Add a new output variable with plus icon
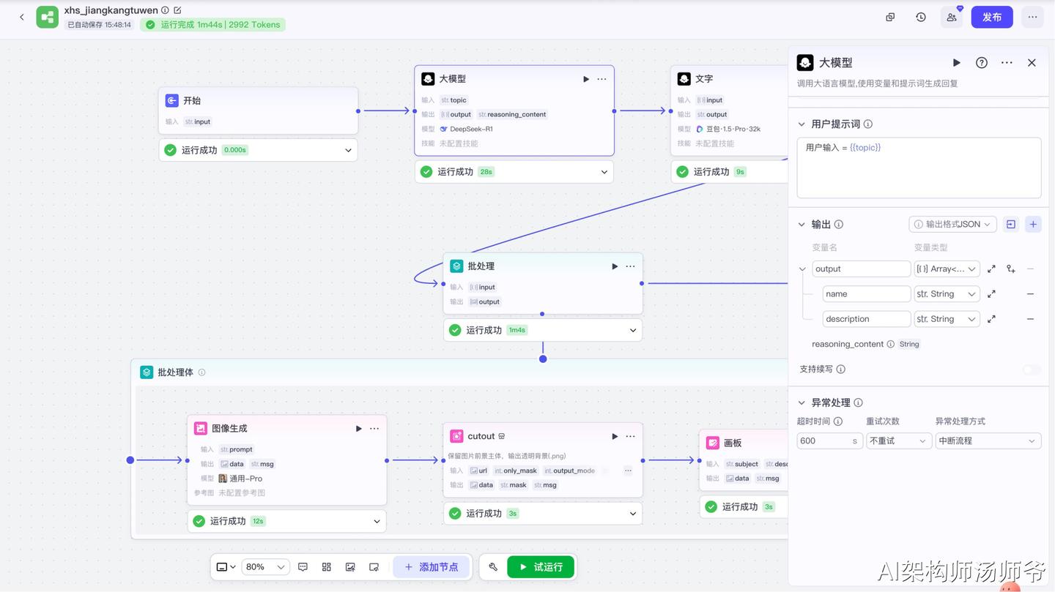The width and height of the screenshot is (1055, 592). [x=1033, y=225]
